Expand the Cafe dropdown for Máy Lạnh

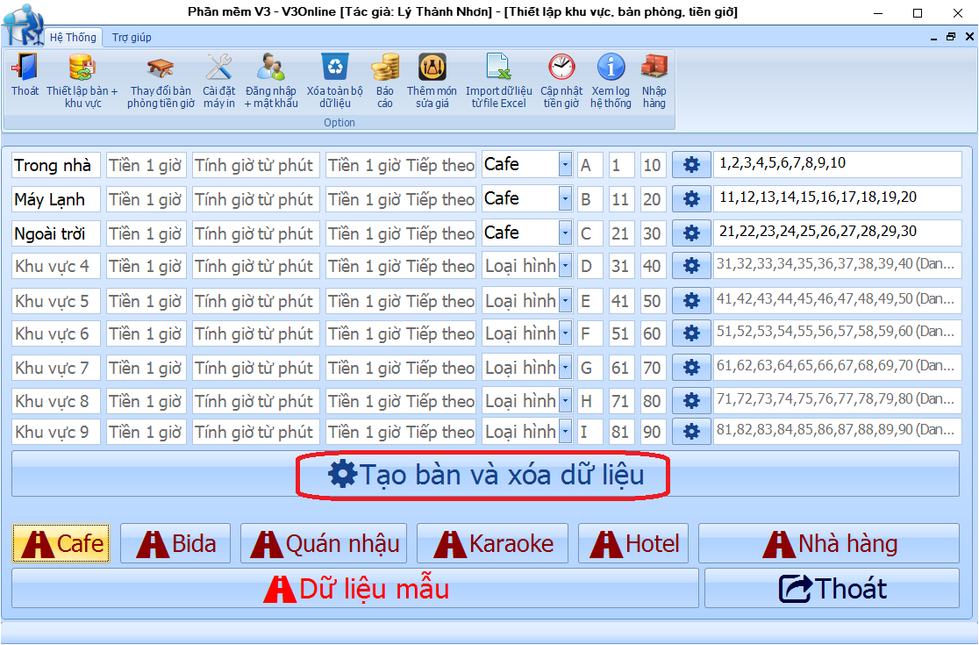point(565,199)
